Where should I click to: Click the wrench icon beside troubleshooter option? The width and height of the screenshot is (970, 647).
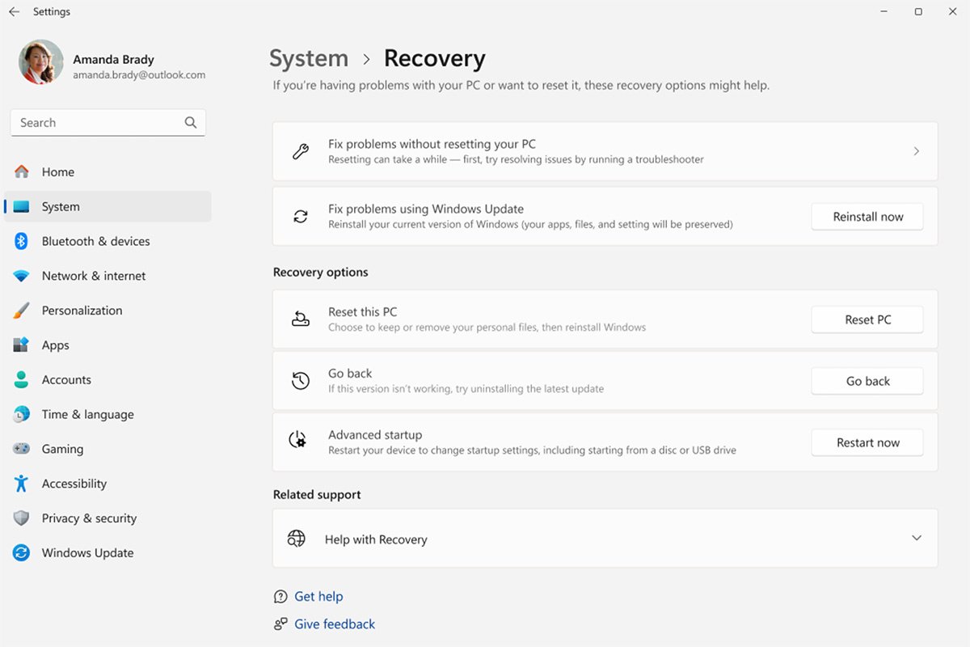(301, 151)
